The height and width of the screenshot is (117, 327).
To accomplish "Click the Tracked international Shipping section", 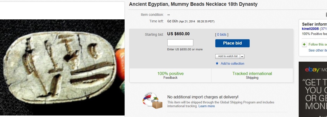I will click(x=252, y=75).
